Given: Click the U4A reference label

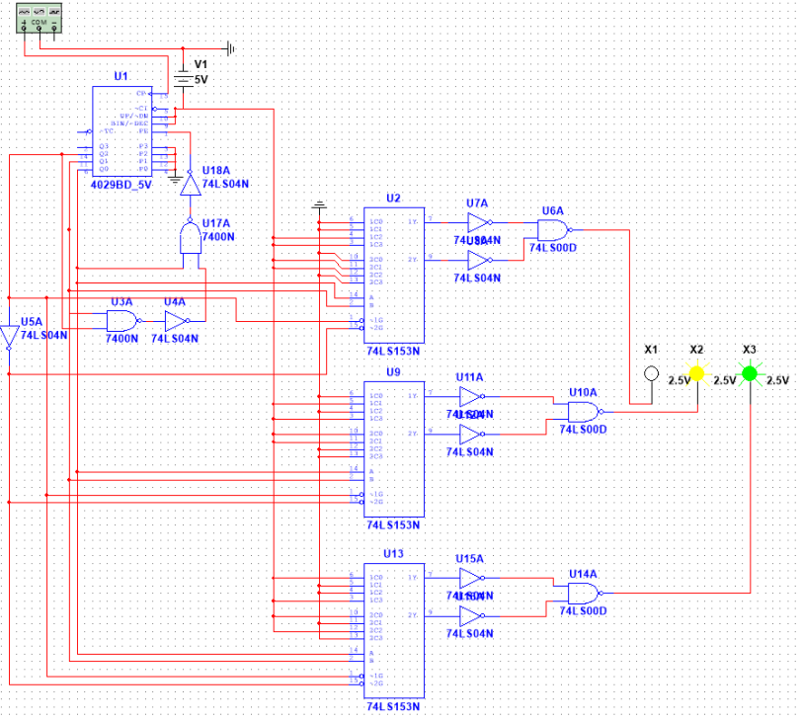Looking at the screenshot, I should click(175, 302).
